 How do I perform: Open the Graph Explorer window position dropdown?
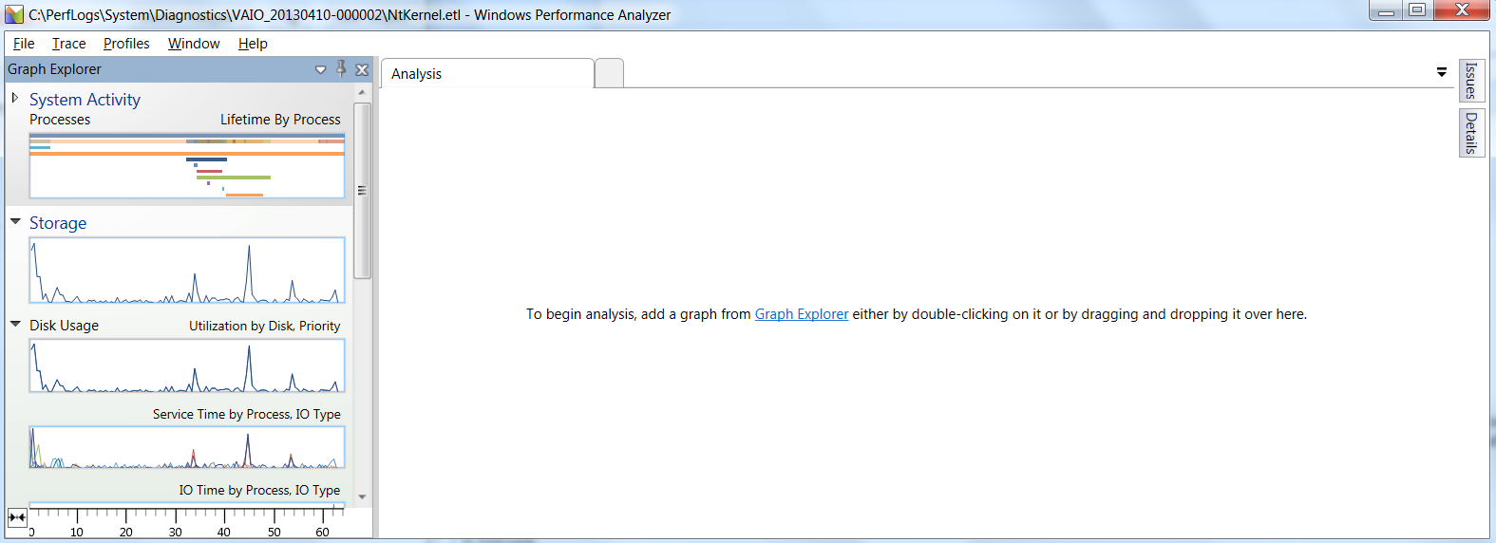(x=320, y=69)
